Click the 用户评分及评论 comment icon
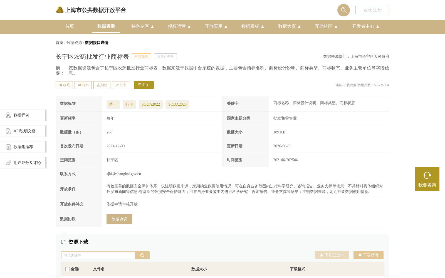The image size is (445, 278). tap(8, 163)
